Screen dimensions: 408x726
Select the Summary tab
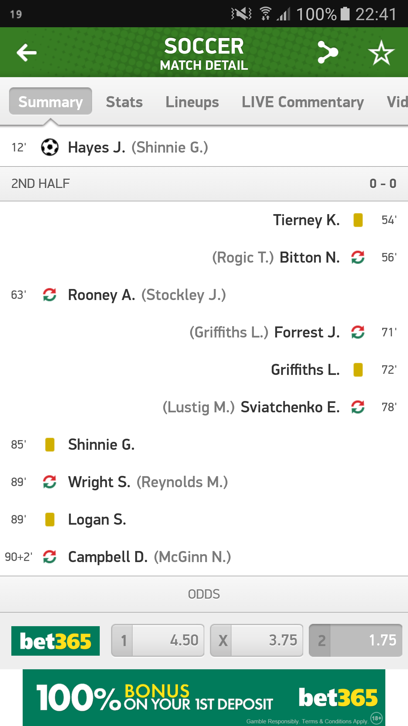[50, 101]
